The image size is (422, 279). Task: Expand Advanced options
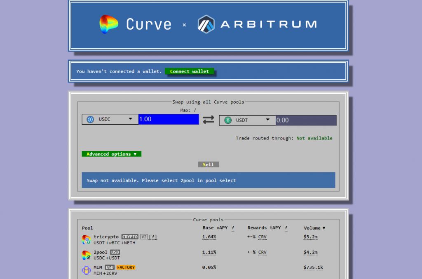coord(111,154)
